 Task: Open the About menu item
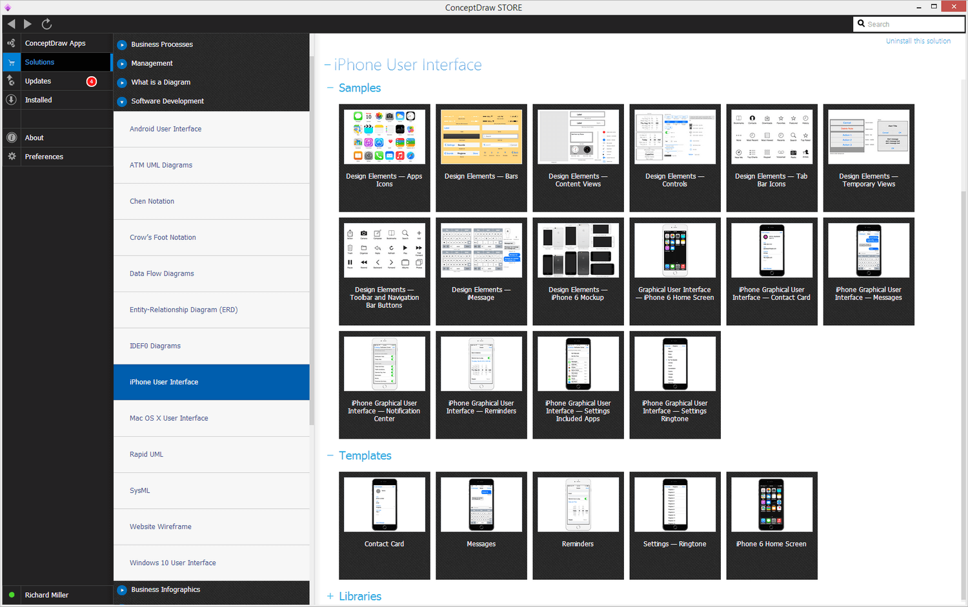tap(57, 137)
